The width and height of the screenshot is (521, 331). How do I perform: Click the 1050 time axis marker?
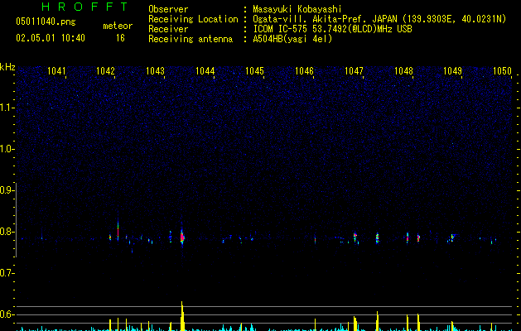tap(502, 71)
